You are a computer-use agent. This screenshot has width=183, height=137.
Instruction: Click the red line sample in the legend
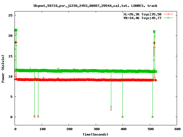tap(168, 14)
